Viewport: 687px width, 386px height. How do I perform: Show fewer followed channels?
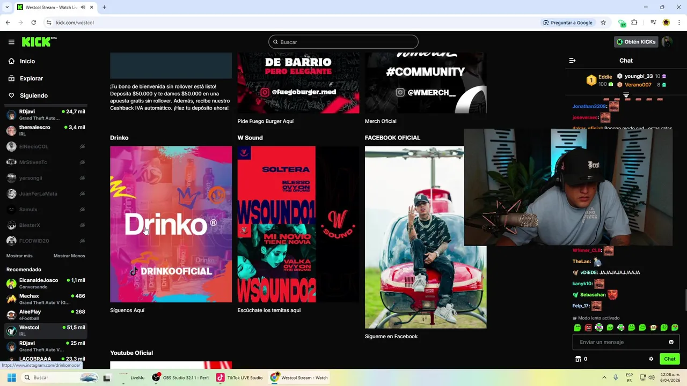69,256
